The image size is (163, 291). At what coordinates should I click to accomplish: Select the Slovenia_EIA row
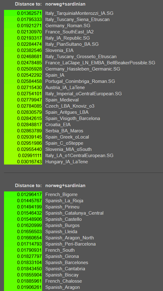[x=59, y=50]
